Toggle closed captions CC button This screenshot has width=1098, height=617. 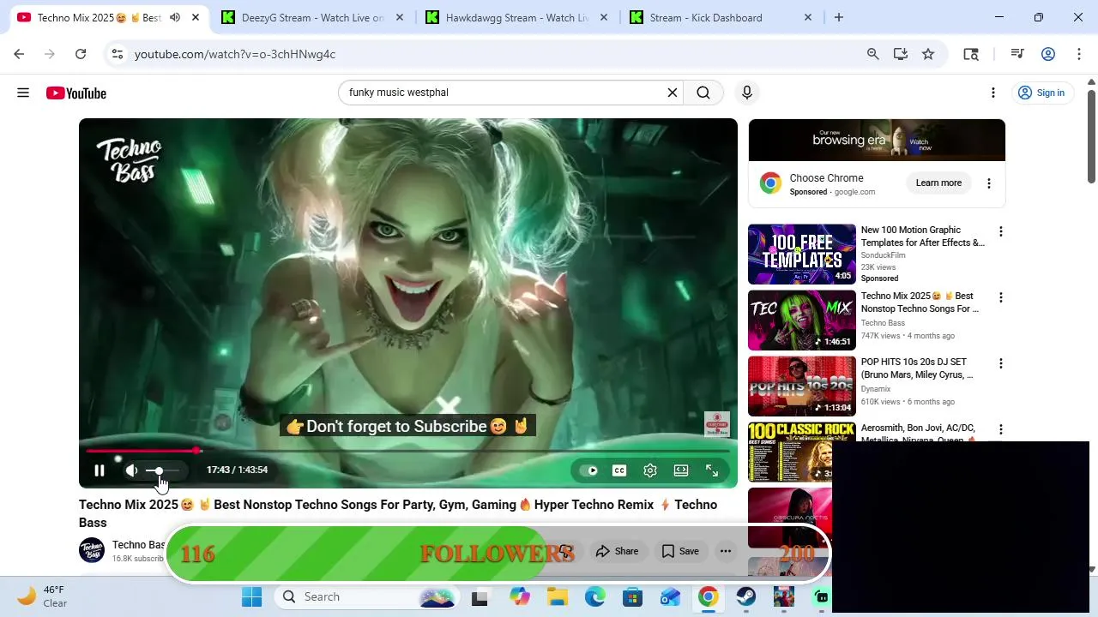pyautogui.click(x=619, y=470)
